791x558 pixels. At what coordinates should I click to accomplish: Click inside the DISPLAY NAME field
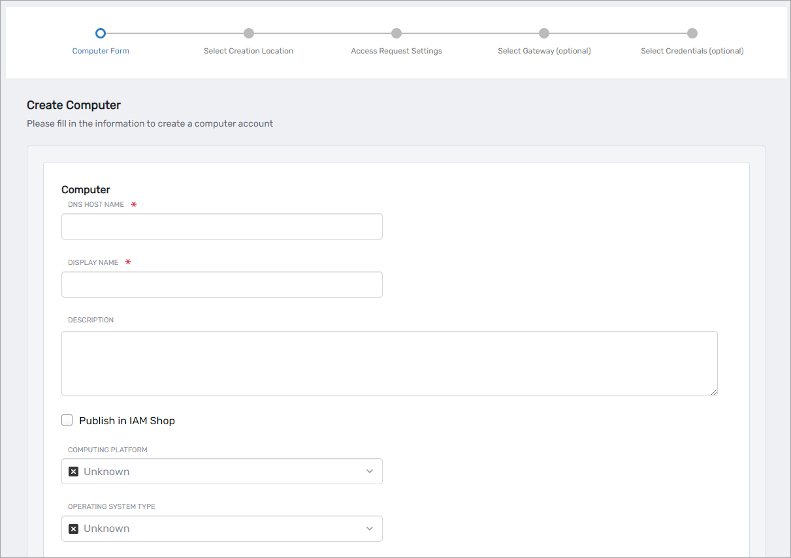[x=222, y=284]
